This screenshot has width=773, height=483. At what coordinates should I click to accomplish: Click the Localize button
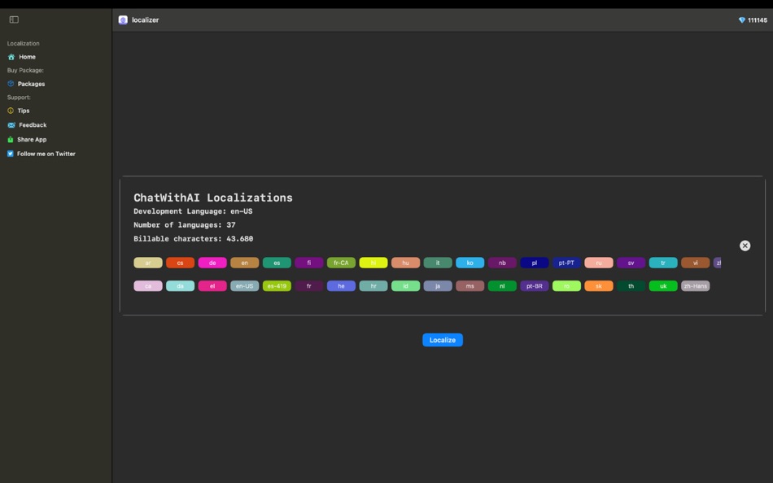pyautogui.click(x=442, y=340)
